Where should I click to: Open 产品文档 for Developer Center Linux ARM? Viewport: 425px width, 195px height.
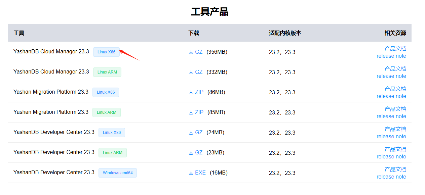[395, 149]
